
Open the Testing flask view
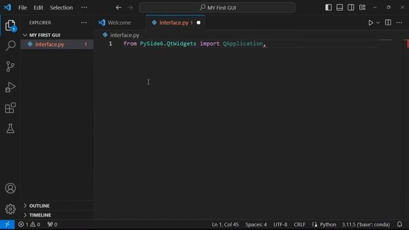pyautogui.click(x=10, y=128)
